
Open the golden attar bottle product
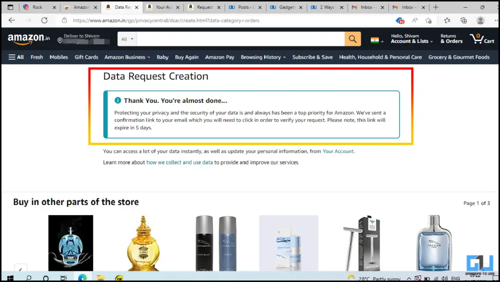pyautogui.click(x=143, y=243)
